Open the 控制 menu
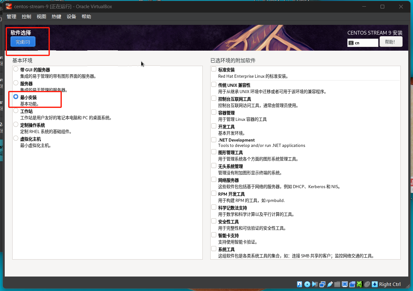The image size is (413, 291). [26, 17]
